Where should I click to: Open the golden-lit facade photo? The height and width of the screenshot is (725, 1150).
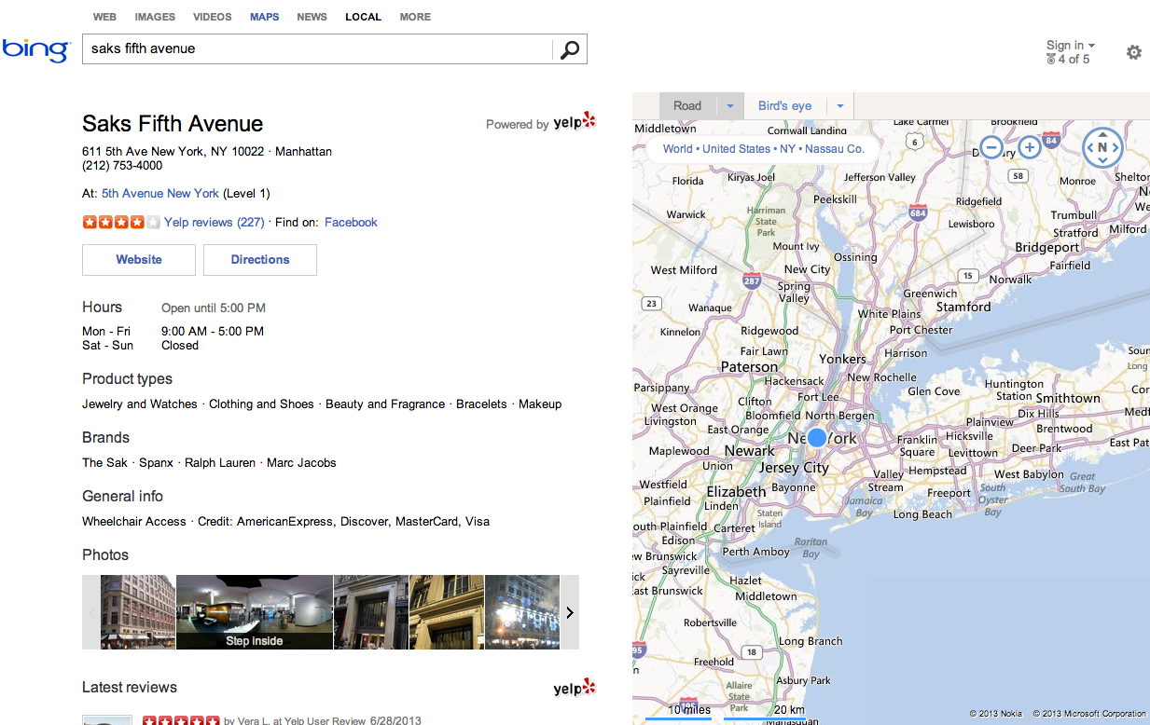tap(447, 612)
